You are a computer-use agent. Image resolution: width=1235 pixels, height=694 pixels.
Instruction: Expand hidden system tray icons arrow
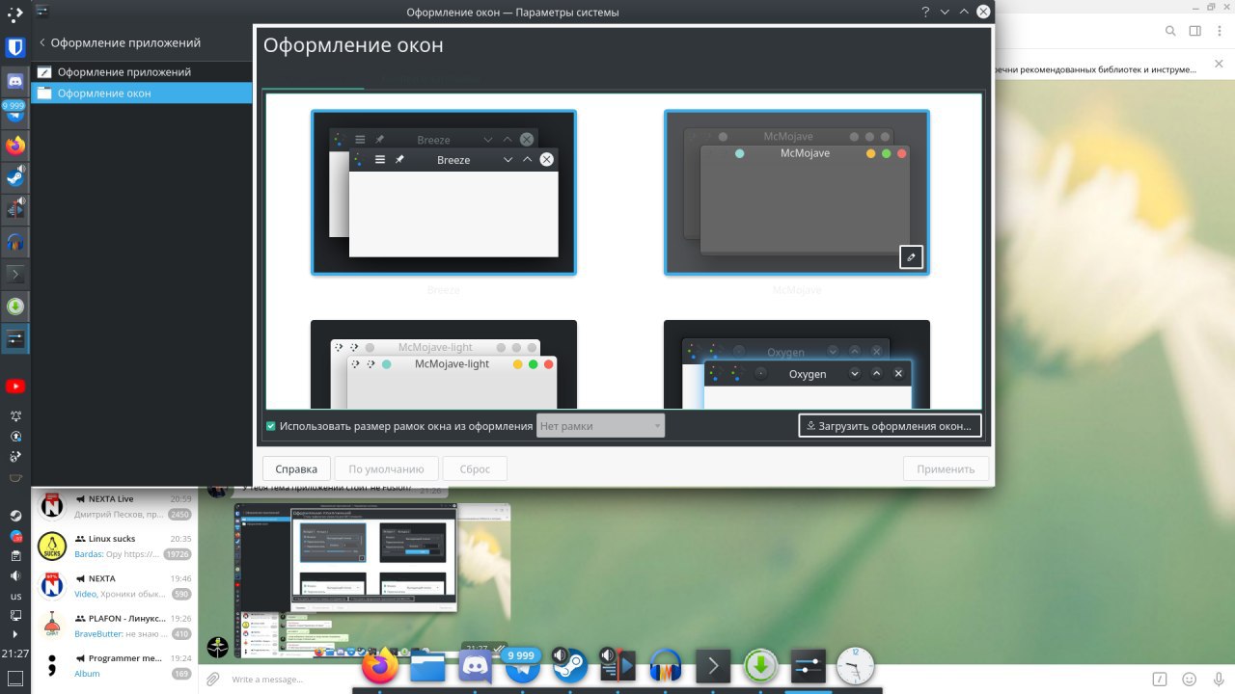tap(15, 635)
